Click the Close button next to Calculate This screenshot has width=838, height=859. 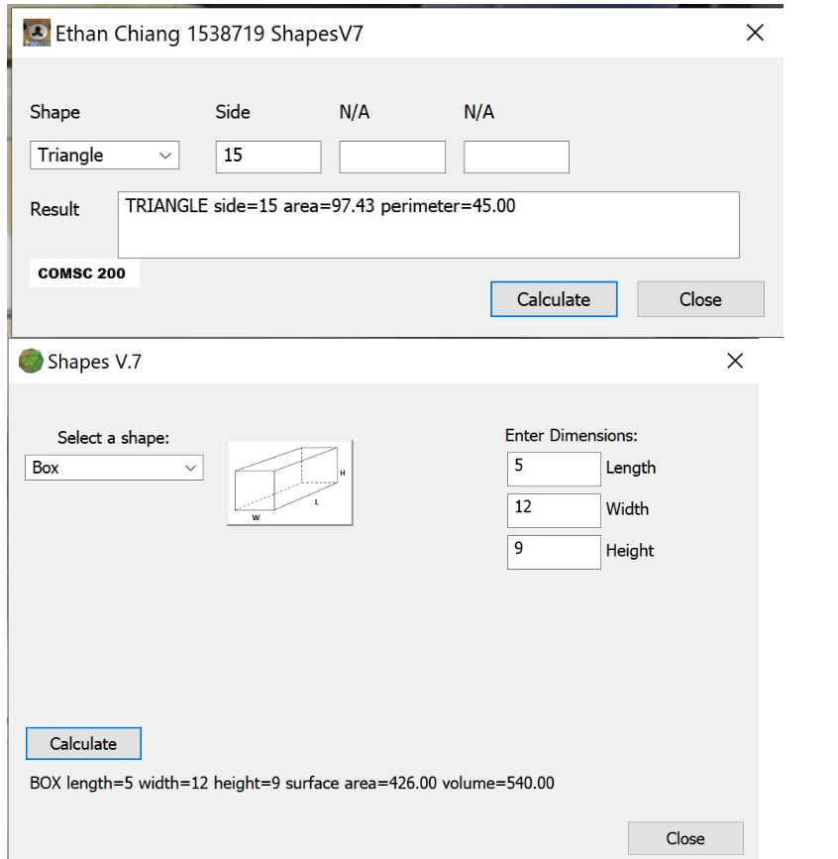pyautogui.click(x=700, y=298)
